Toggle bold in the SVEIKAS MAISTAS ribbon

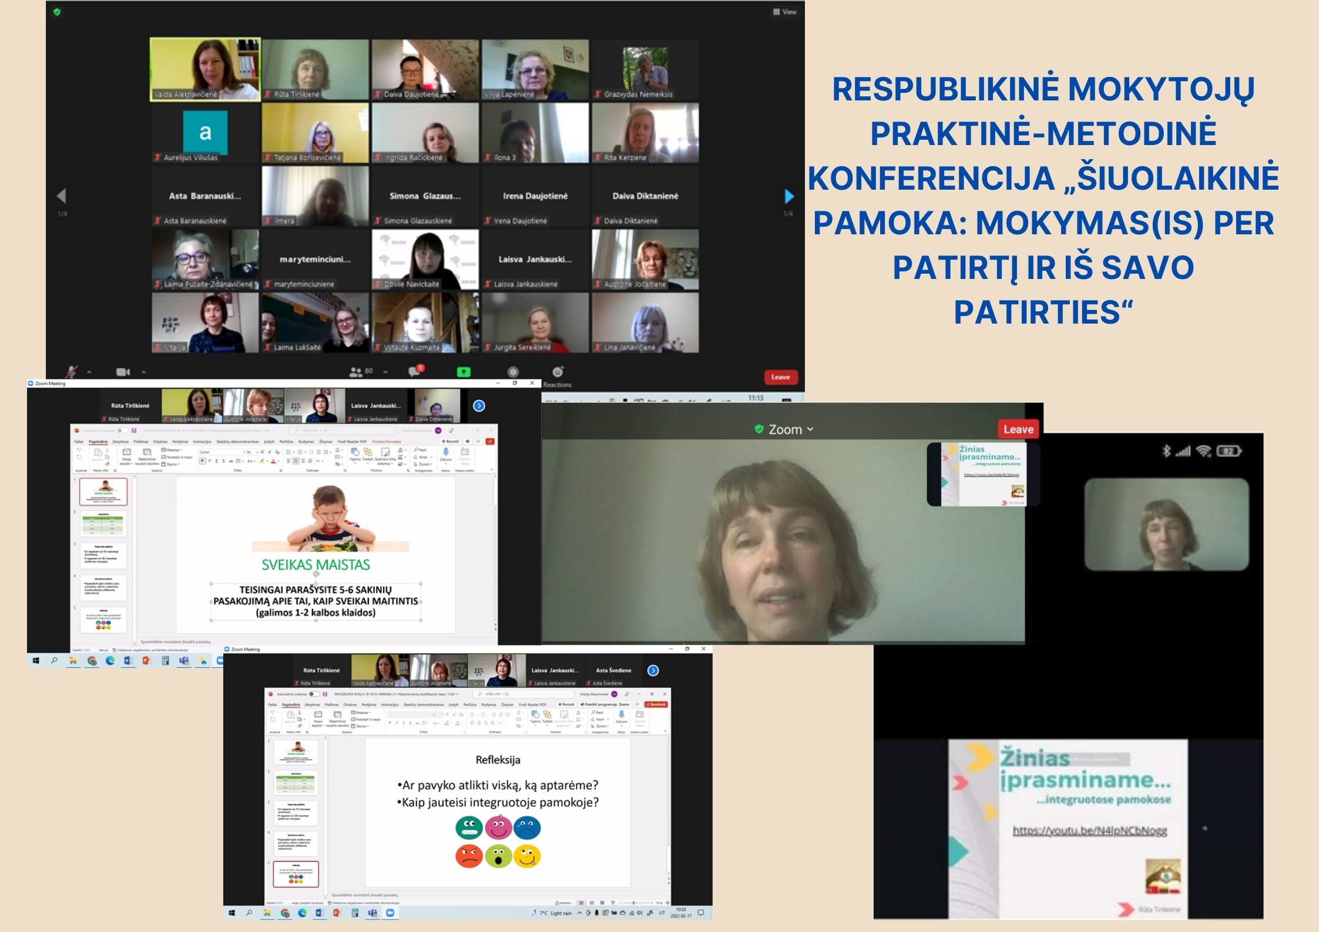click(202, 462)
